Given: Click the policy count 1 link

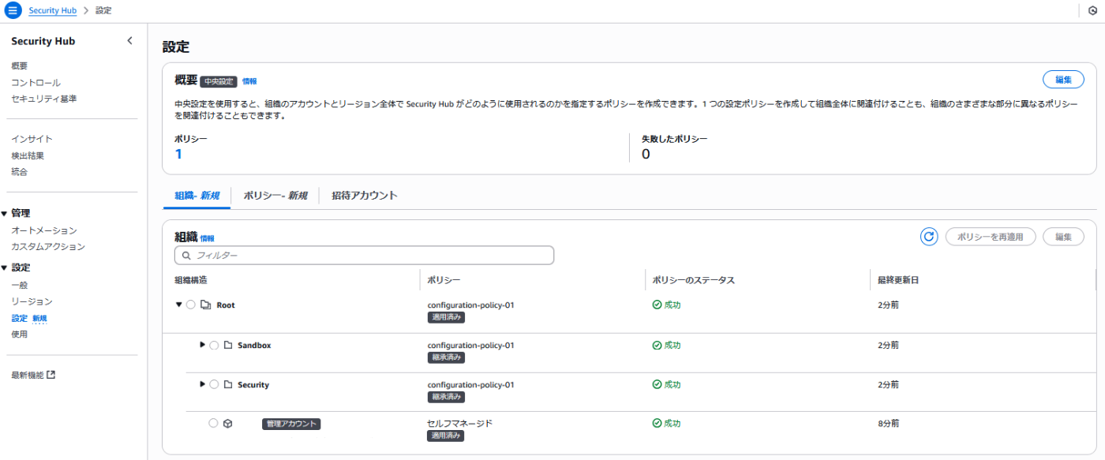Looking at the screenshot, I should coord(178,154).
